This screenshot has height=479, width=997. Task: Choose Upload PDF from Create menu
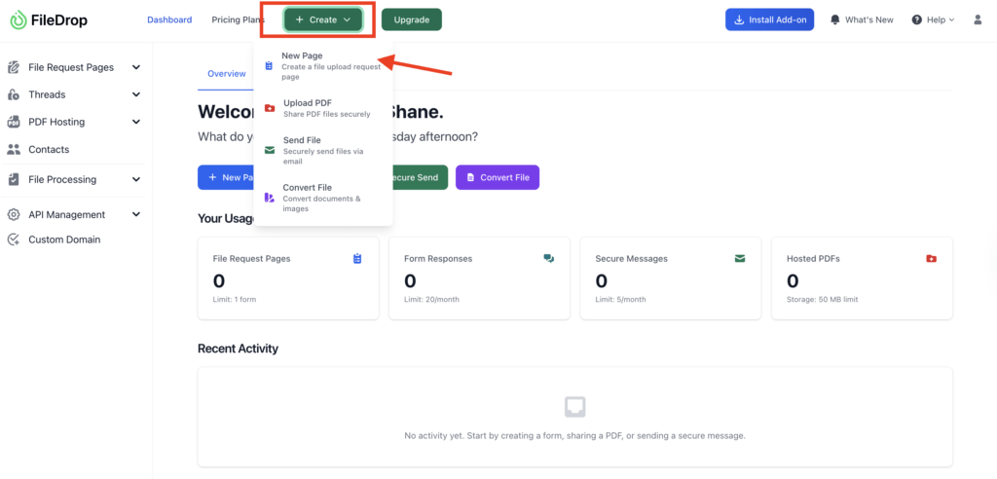pyautogui.click(x=323, y=108)
